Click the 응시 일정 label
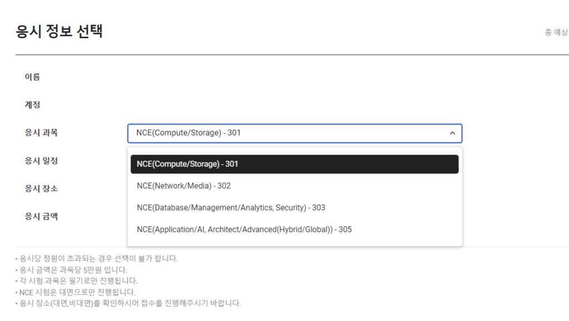 point(41,160)
